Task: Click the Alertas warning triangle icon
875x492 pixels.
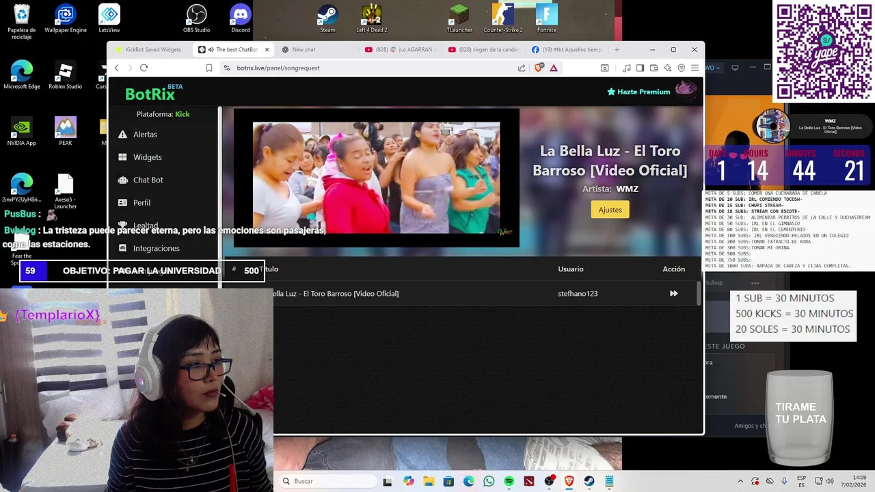Action: 123,135
